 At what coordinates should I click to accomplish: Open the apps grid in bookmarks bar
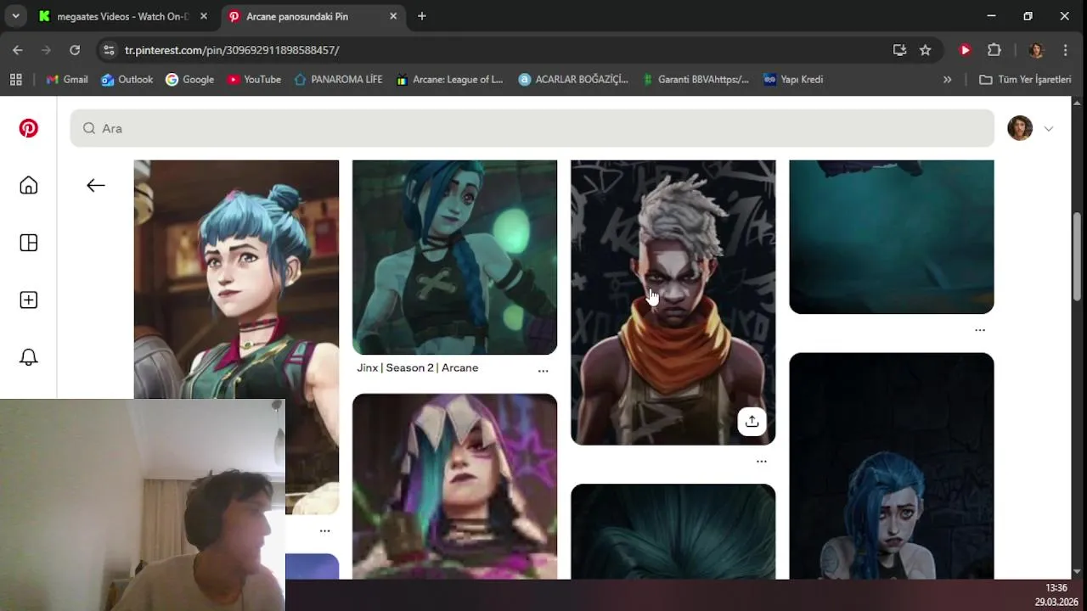point(15,79)
